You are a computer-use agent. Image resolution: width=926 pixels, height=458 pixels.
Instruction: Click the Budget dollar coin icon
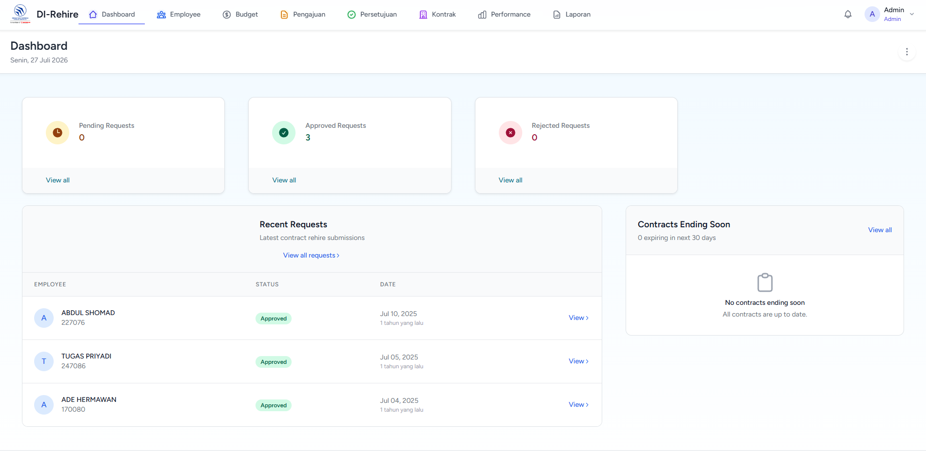point(227,15)
